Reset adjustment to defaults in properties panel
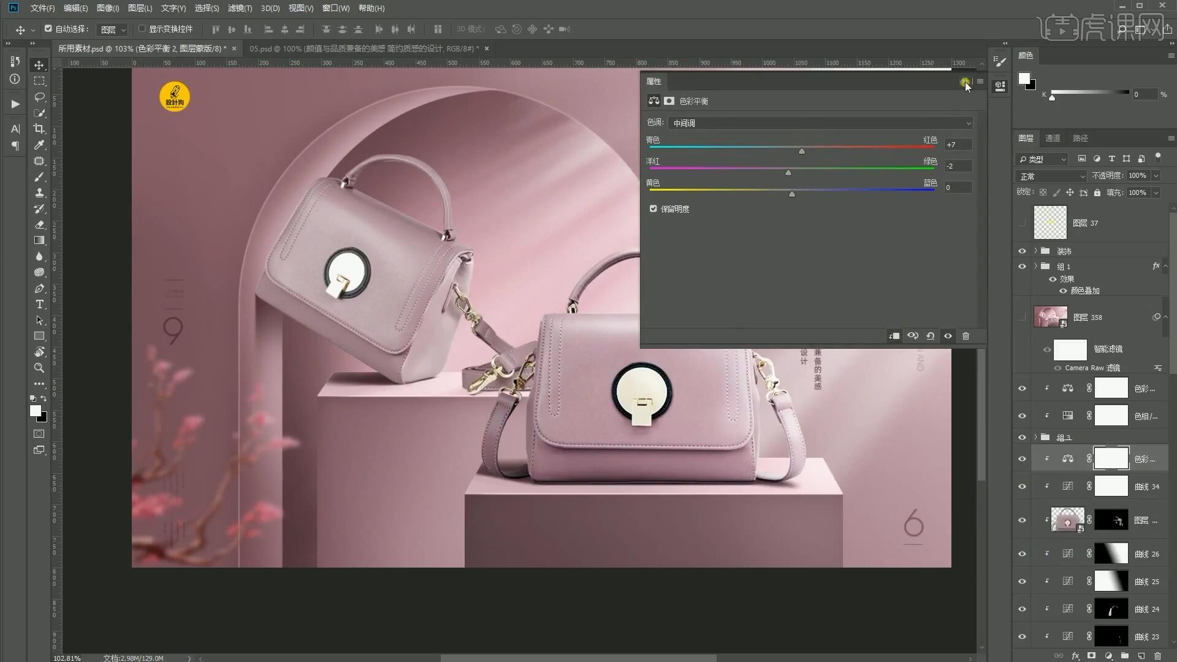Image resolution: width=1177 pixels, height=662 pixels. click(x=930, y=336)
